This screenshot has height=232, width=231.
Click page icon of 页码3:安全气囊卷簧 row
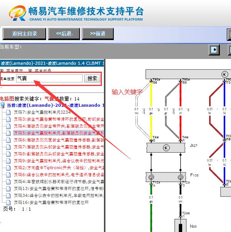8,119
